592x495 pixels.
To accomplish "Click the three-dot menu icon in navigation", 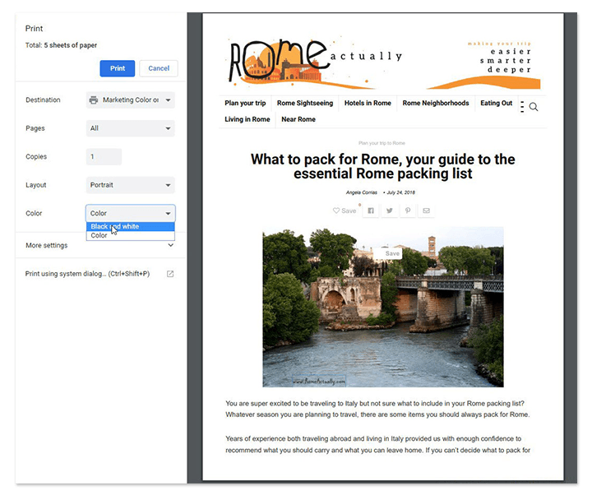I will click(522, 107).
